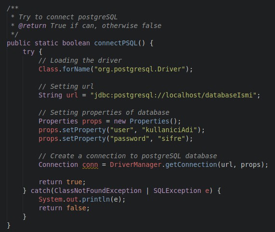Click the return false statement
Screen dimensions: 275x232
click(x=64, y=208)
